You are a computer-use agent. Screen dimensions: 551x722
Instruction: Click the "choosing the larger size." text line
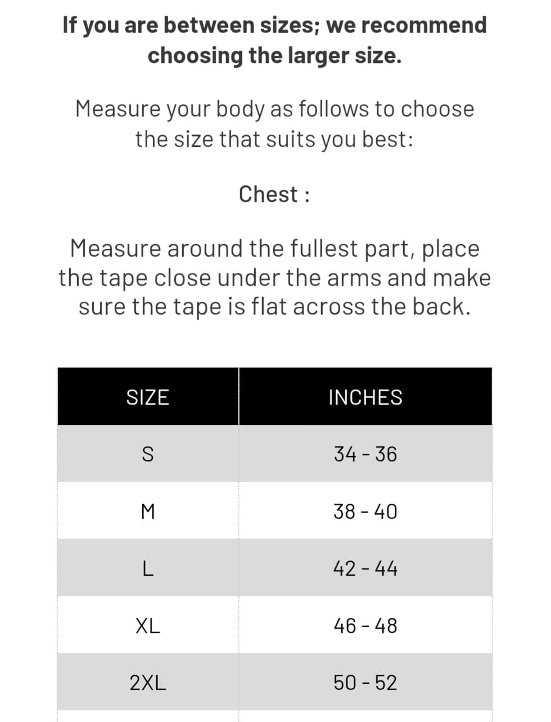click(274, 55)
